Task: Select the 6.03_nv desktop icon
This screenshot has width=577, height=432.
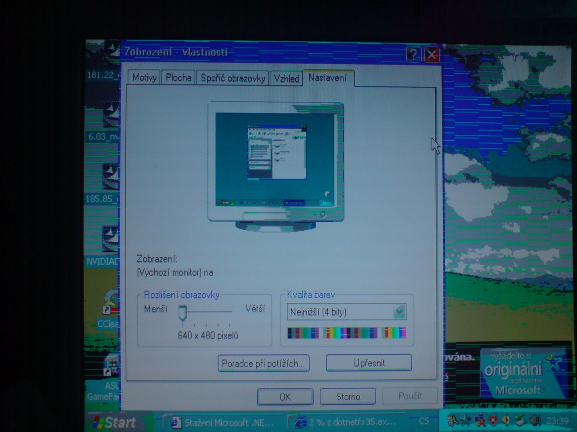Action: pos(110,115)
